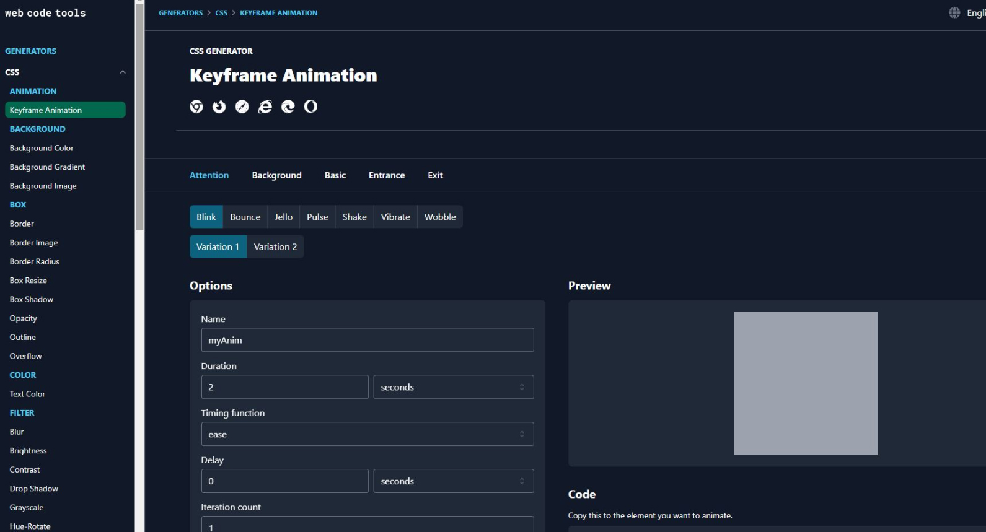Image resolution: width=986 pixels, height=532 pixels.
Task: Select the Shake animation
Action: [354, 217]
